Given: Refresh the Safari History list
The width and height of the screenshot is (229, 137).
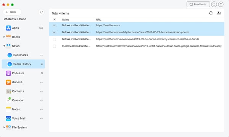Looking at the screenshot, I should point(211,13).
